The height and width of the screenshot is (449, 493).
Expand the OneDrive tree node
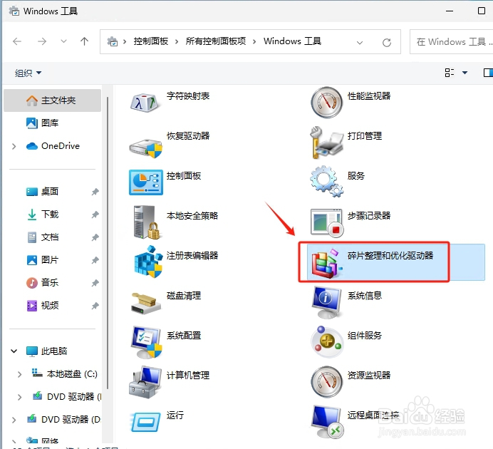click(14, 146)
